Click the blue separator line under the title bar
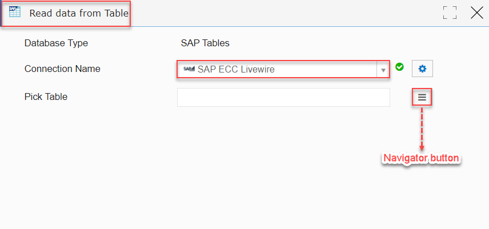 [x=244, y=26]
